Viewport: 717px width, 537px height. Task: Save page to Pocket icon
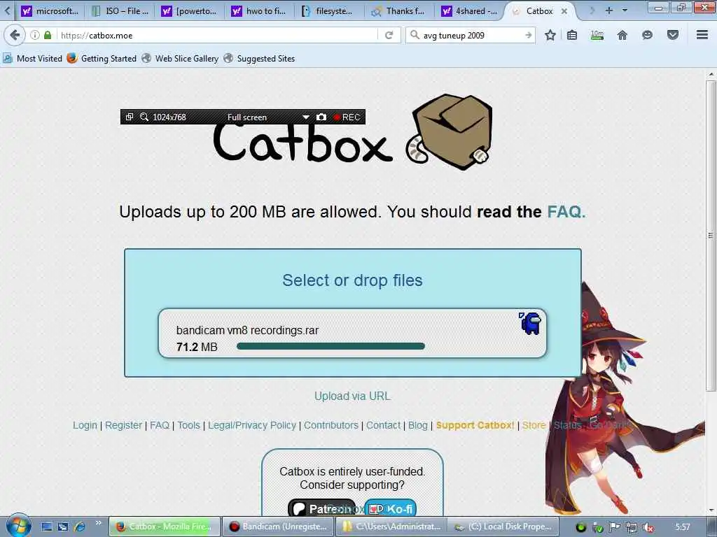coord(673,35)
